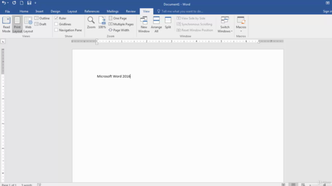Viewport: 332px width, 186px height.
Task: Click the 3 words count in status bar
Action: point(26,185)
